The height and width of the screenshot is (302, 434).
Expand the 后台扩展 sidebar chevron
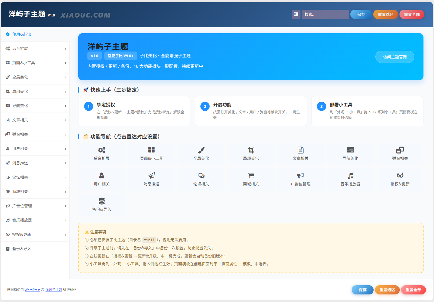pos(66,49)
